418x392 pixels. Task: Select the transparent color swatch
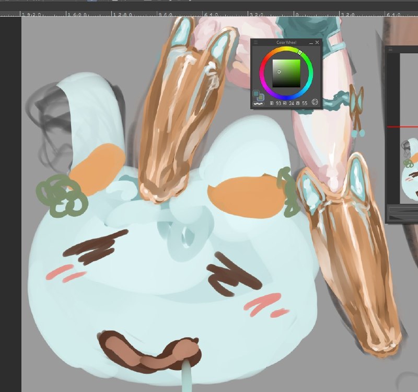(258, 103)
